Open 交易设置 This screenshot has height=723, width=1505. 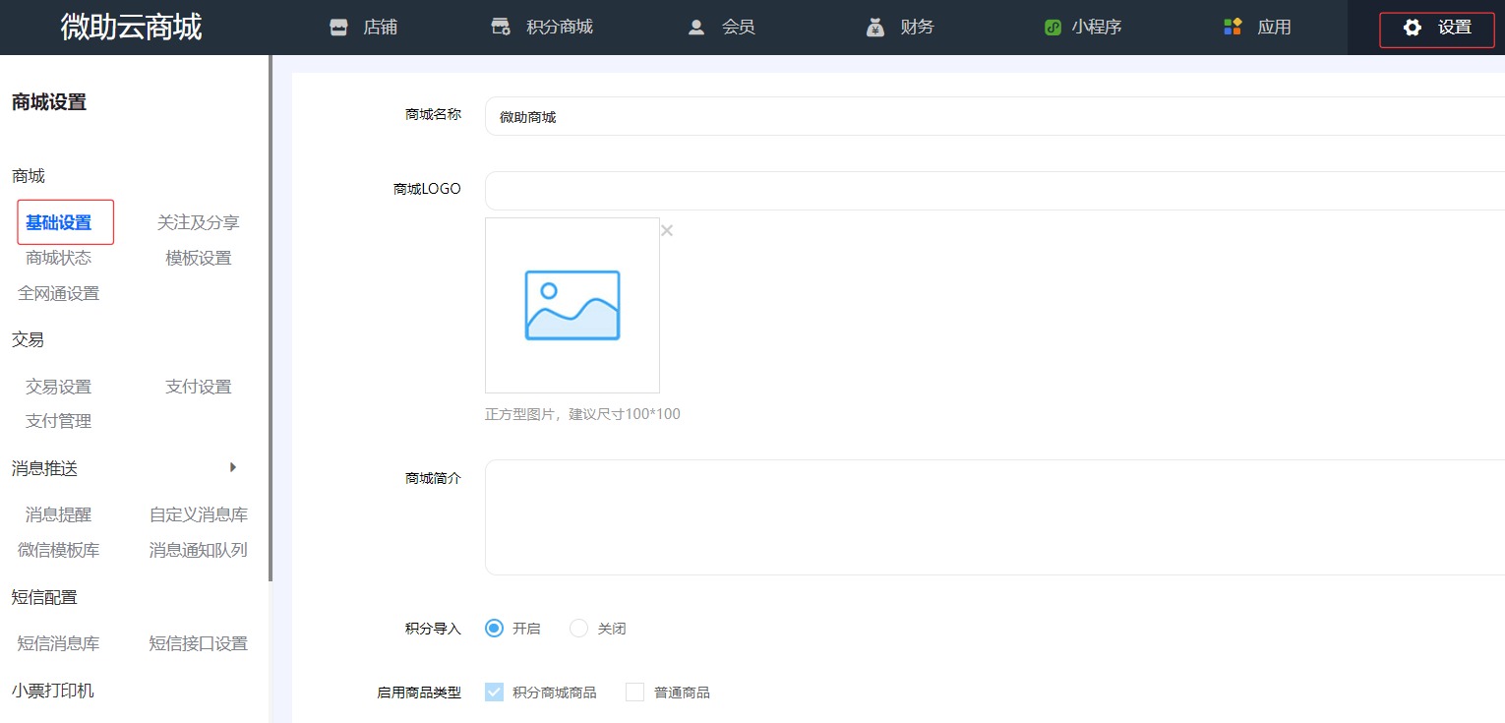coord(59,387)
